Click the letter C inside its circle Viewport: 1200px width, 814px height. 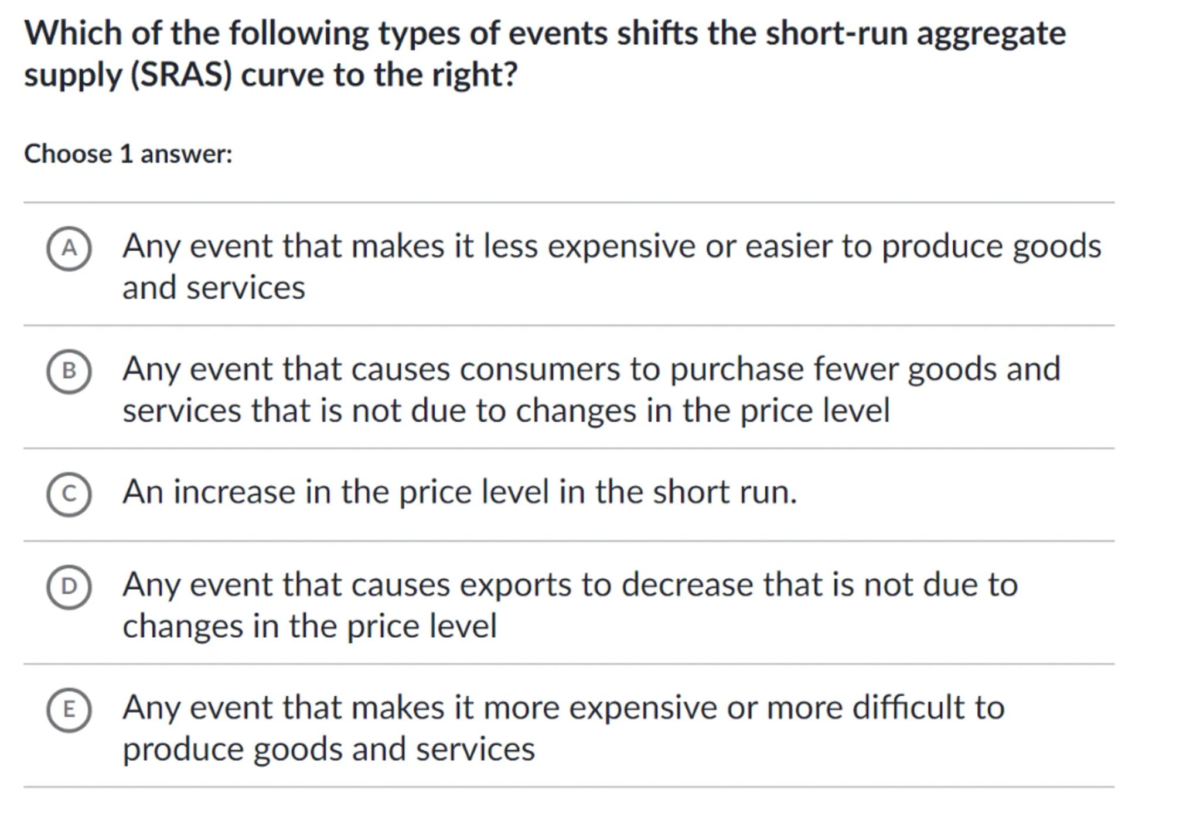click(69, 494)
